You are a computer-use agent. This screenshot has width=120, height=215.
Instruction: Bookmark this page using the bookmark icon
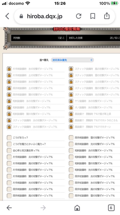pos(93,16)
